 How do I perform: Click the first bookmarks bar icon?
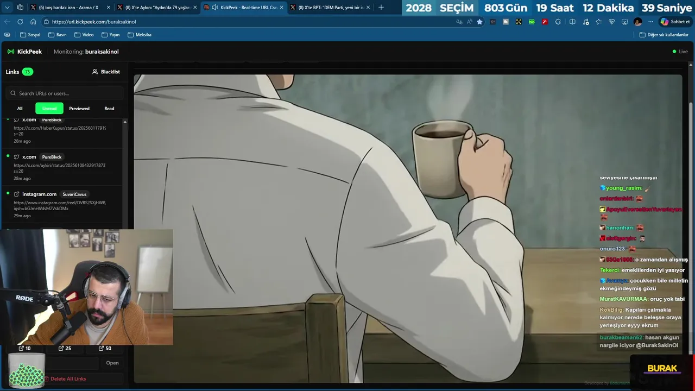point(7,35)
